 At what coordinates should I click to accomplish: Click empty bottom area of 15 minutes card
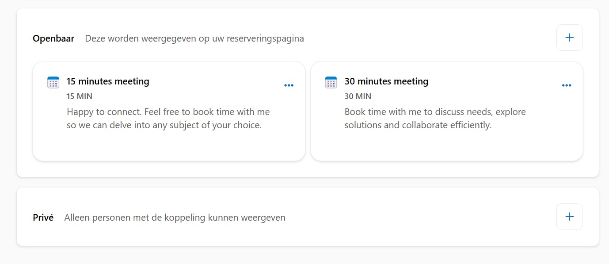[169, 147]
